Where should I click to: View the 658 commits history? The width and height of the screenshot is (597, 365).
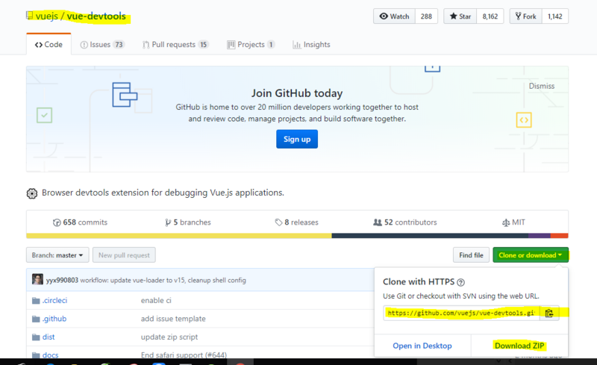(x=80, y=222)
